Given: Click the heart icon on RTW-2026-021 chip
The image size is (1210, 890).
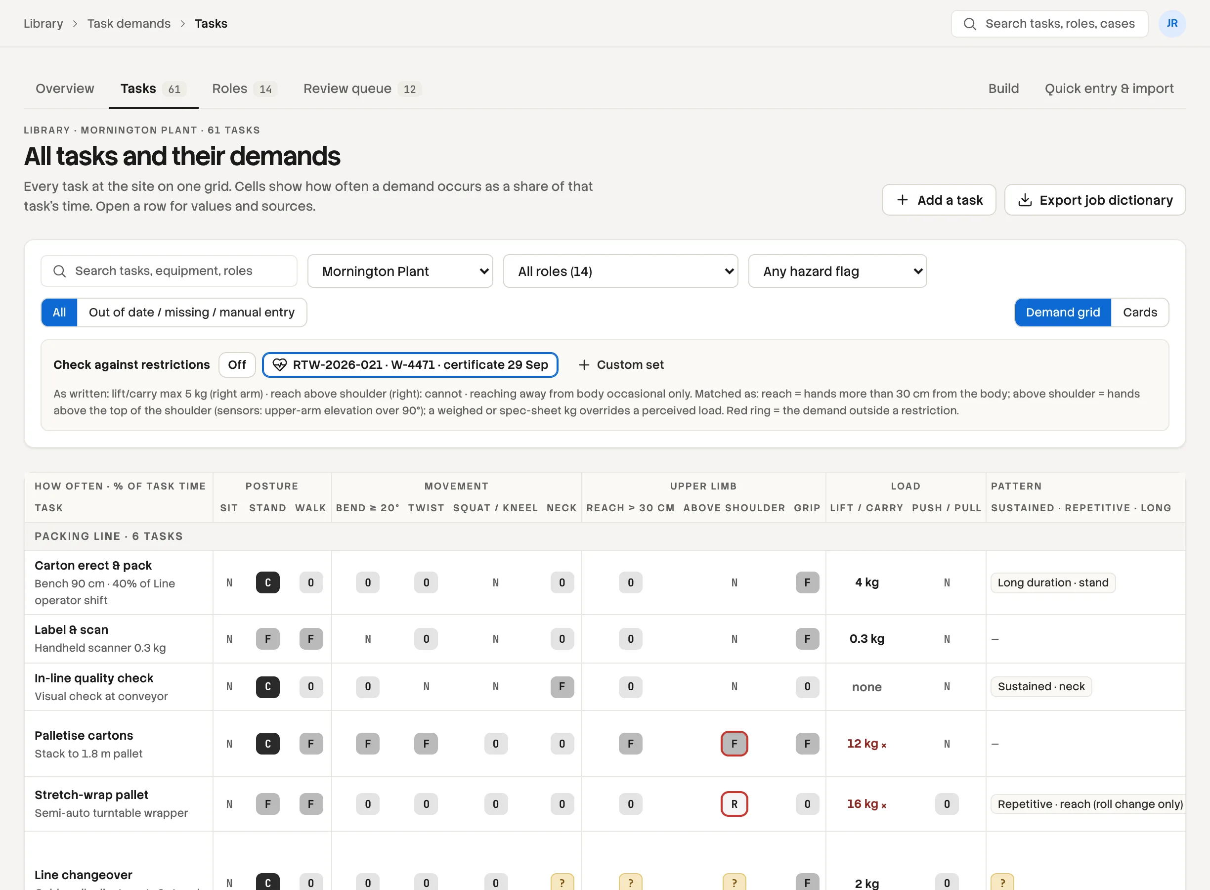Looking at the screenshot, I should coord(279,365).
